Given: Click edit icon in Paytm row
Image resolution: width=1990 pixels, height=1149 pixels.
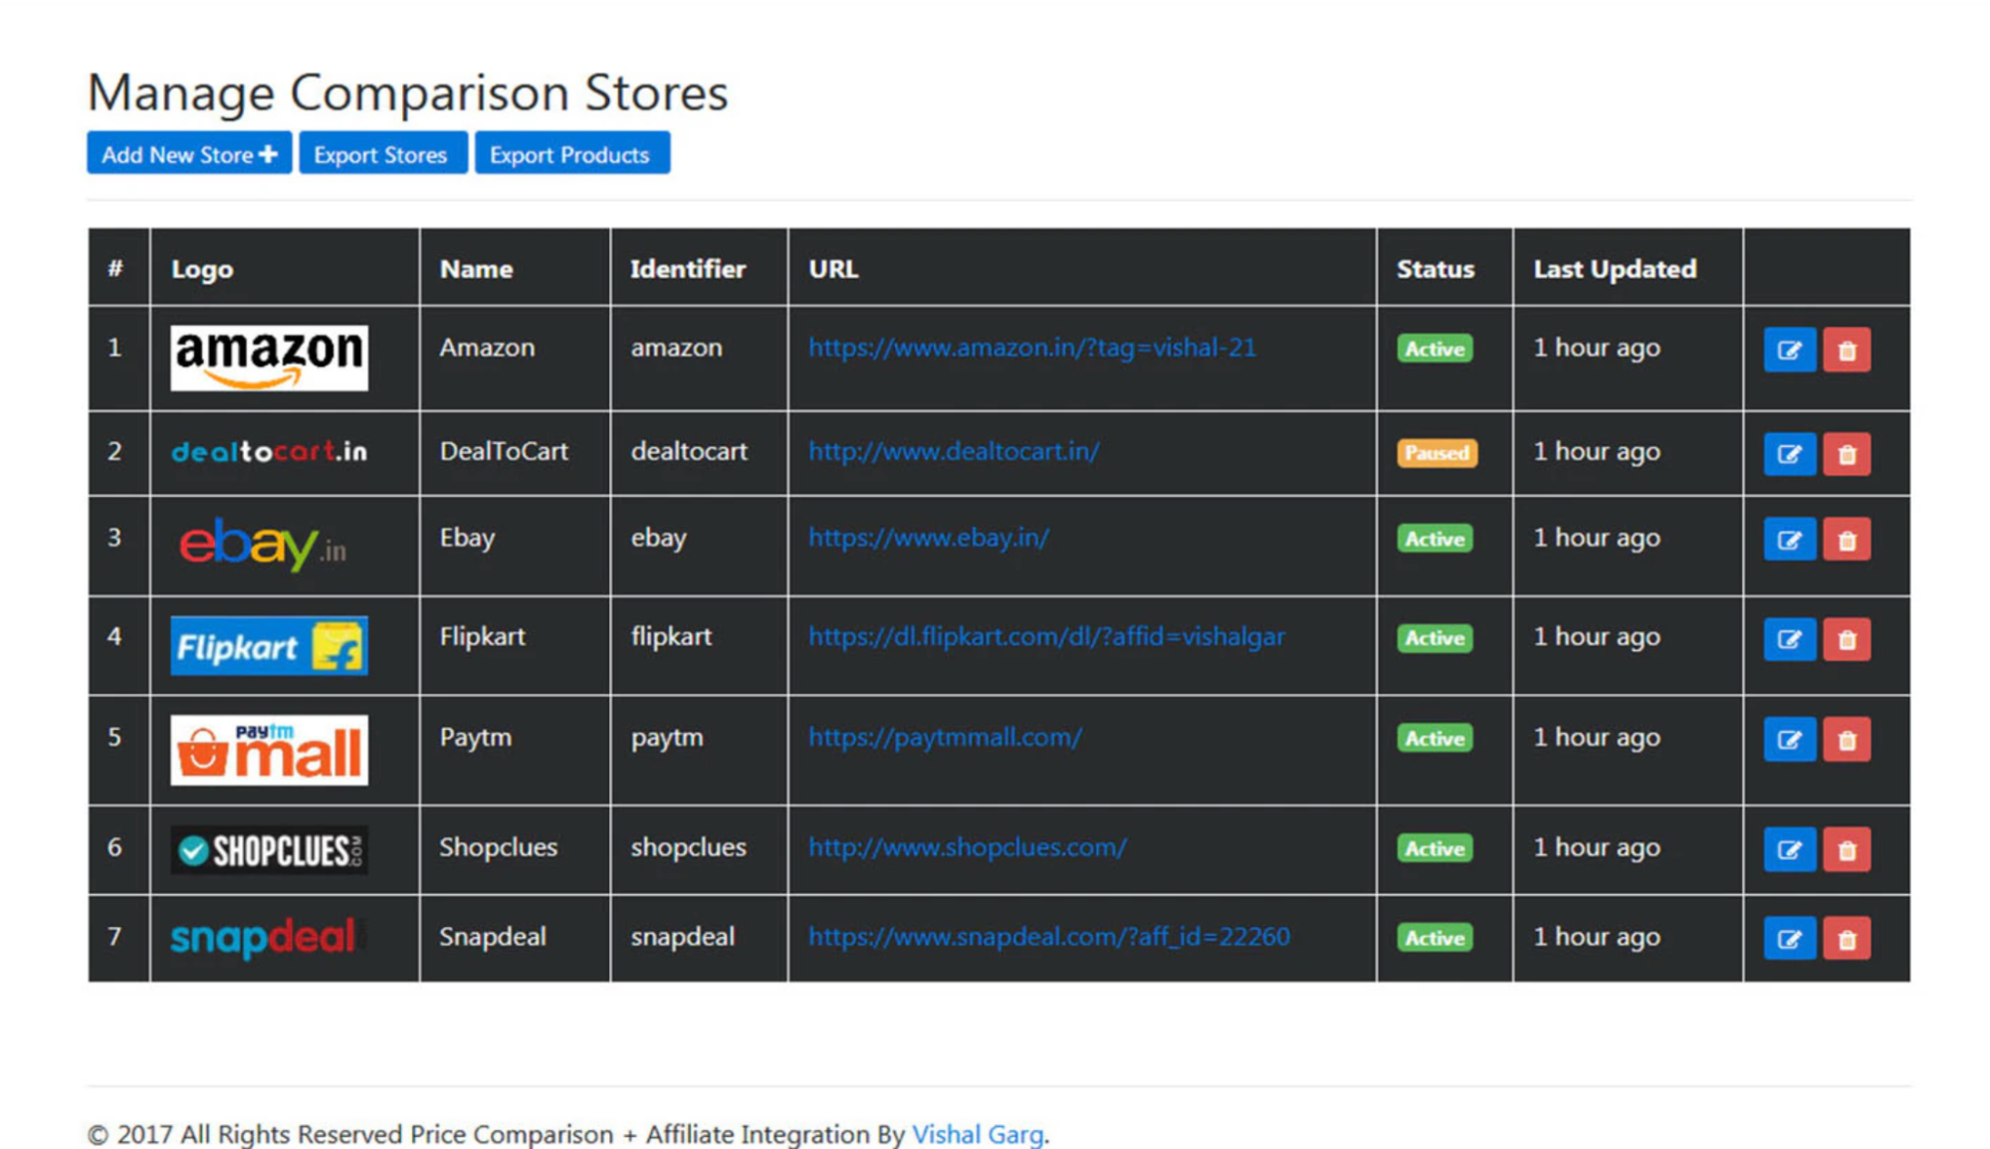Looking at the screenshot, I should [x=1789, y=740].
